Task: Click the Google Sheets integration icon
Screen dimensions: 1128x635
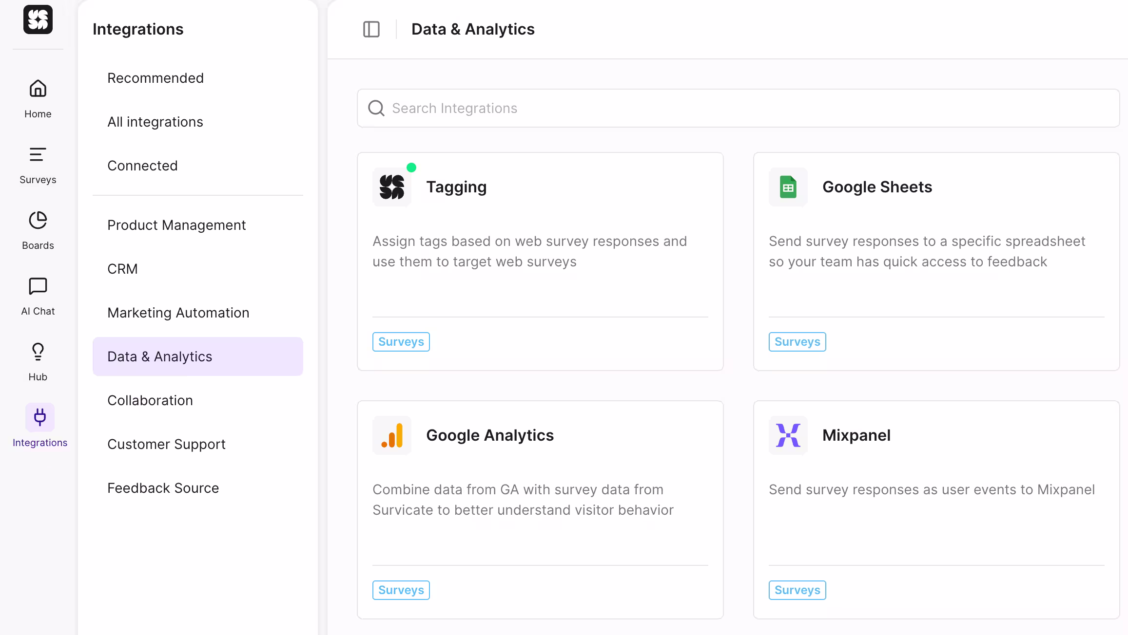Action: (x=788, y=187)
